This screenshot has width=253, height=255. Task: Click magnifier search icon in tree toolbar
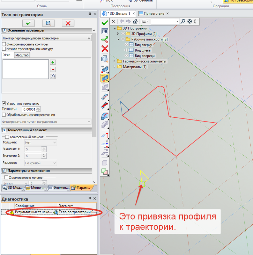[x=183, y=21]
